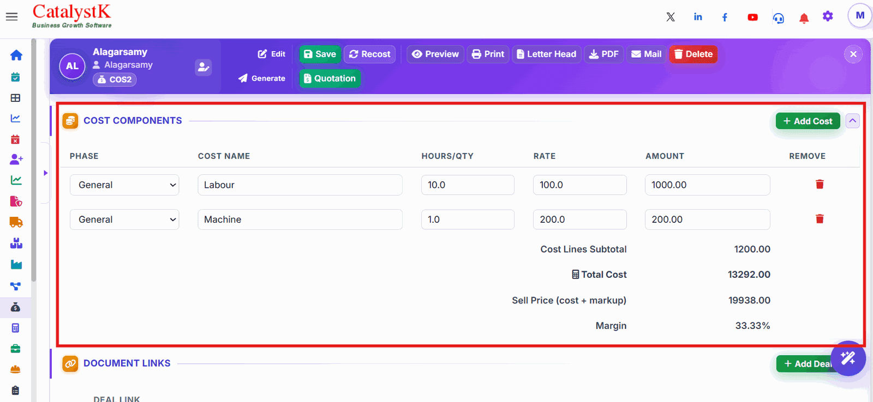This screenshot has width=873, height=402.
Task: Open the hamburger menu
Action: 11,17
